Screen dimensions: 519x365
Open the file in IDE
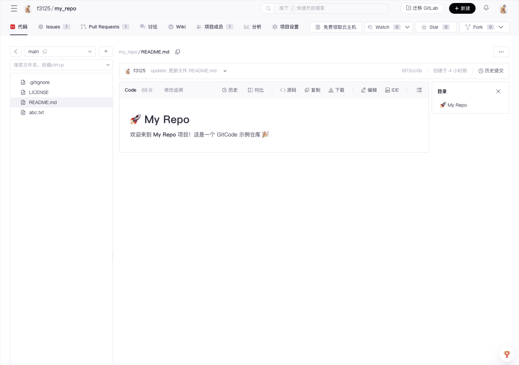(392, 90)
